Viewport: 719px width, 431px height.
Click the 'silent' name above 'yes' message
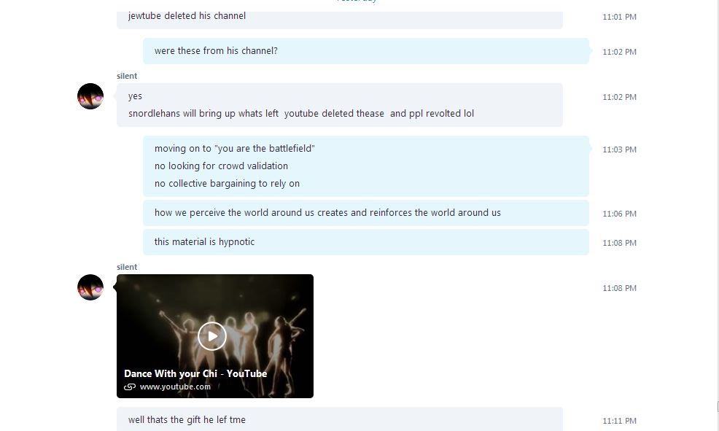coord(127,76)
